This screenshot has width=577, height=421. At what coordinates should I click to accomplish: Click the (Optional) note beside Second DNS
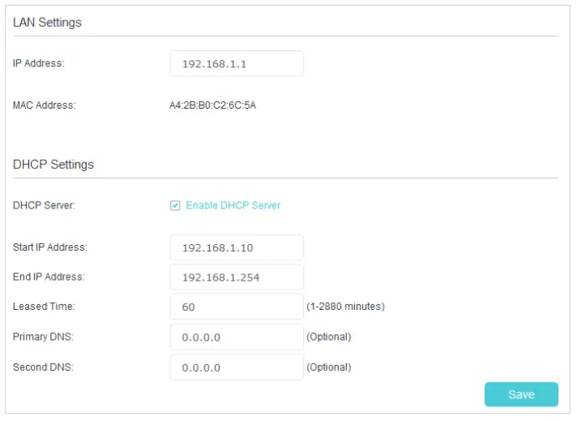pyautogui.click(x=329, y=367)
